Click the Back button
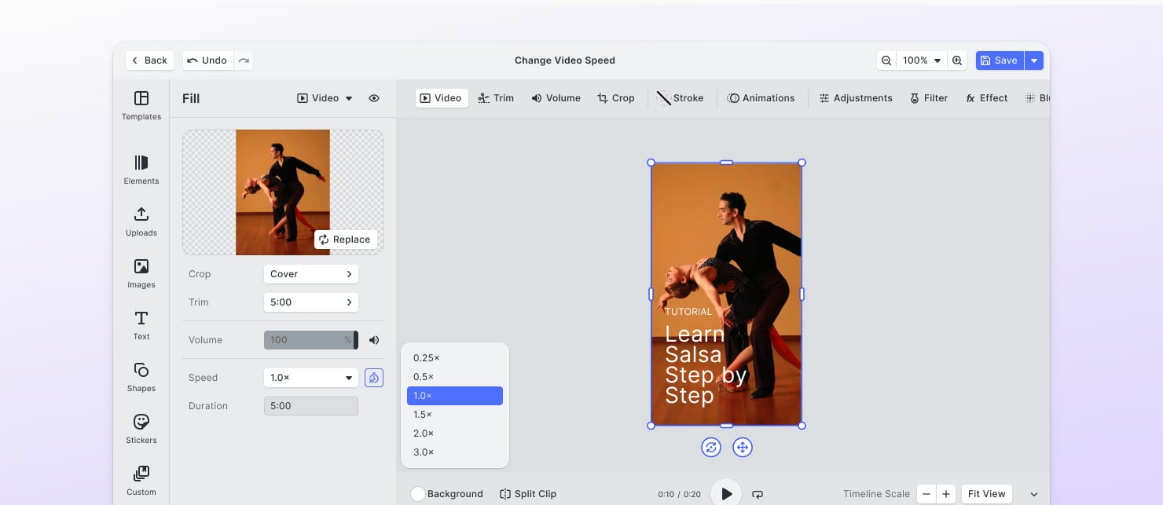This screenshot has width=1163, height=505. 149,60
